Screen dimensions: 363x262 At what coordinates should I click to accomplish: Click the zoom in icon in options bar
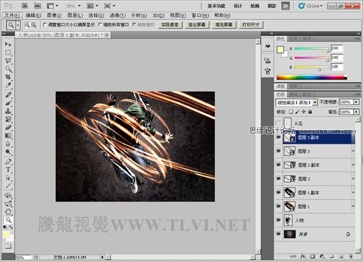pos(28,25)
